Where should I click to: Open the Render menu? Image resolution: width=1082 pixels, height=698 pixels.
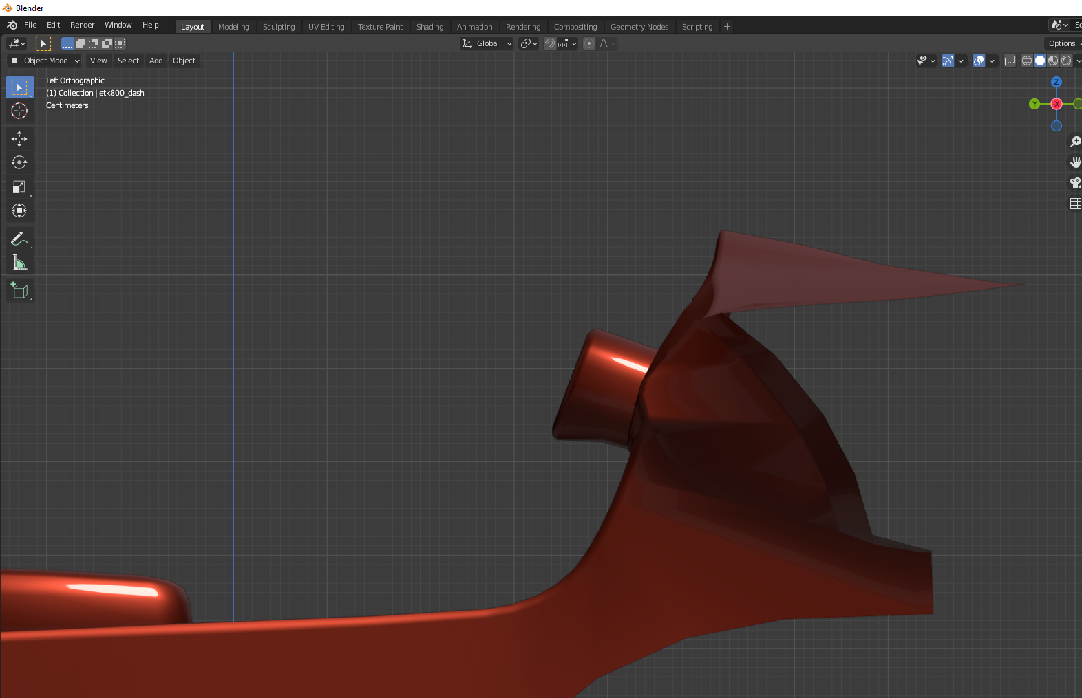[82, 25]
